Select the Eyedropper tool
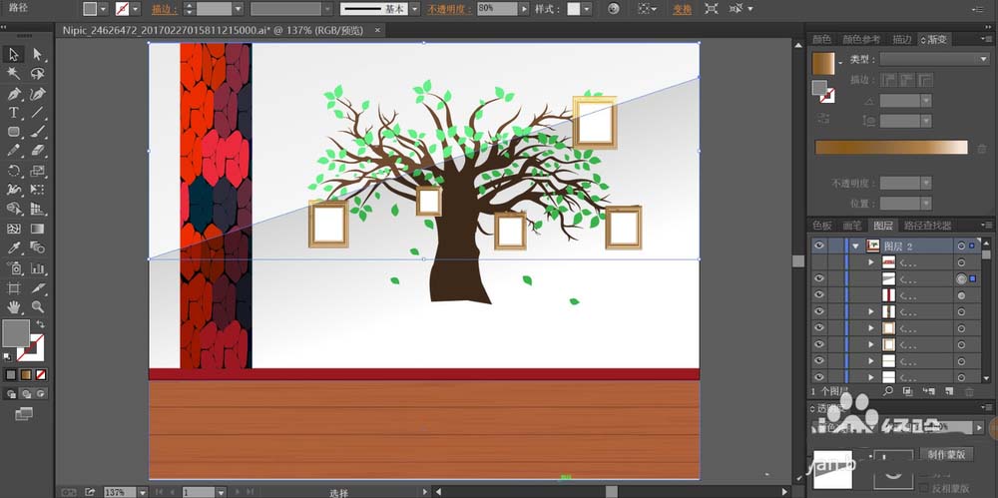Screen dimensions: 998x498 coord(13,248)
